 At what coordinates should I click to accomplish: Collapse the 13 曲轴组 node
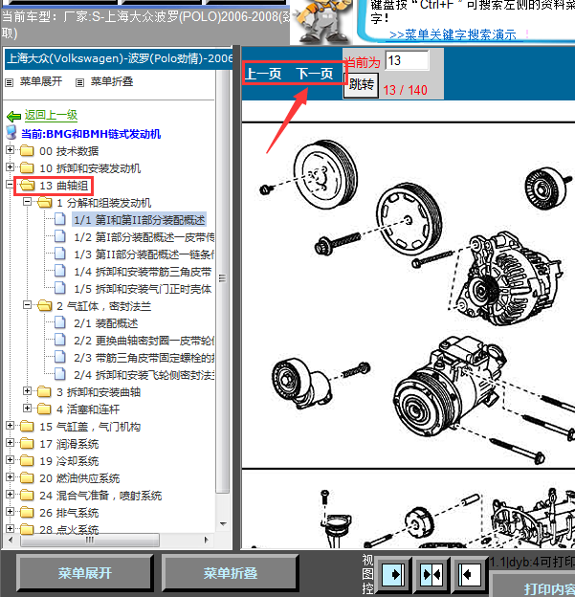tap(11, 185)
